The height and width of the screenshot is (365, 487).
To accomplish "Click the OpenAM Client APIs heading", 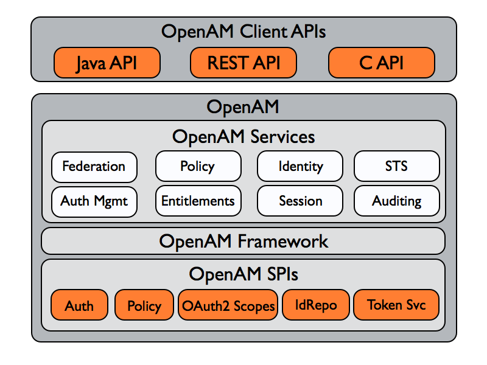I will click(243, 32).
